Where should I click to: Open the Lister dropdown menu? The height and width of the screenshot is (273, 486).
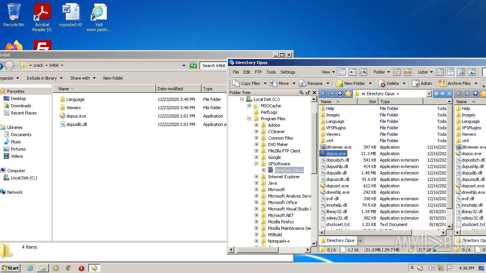pos(425,72)
